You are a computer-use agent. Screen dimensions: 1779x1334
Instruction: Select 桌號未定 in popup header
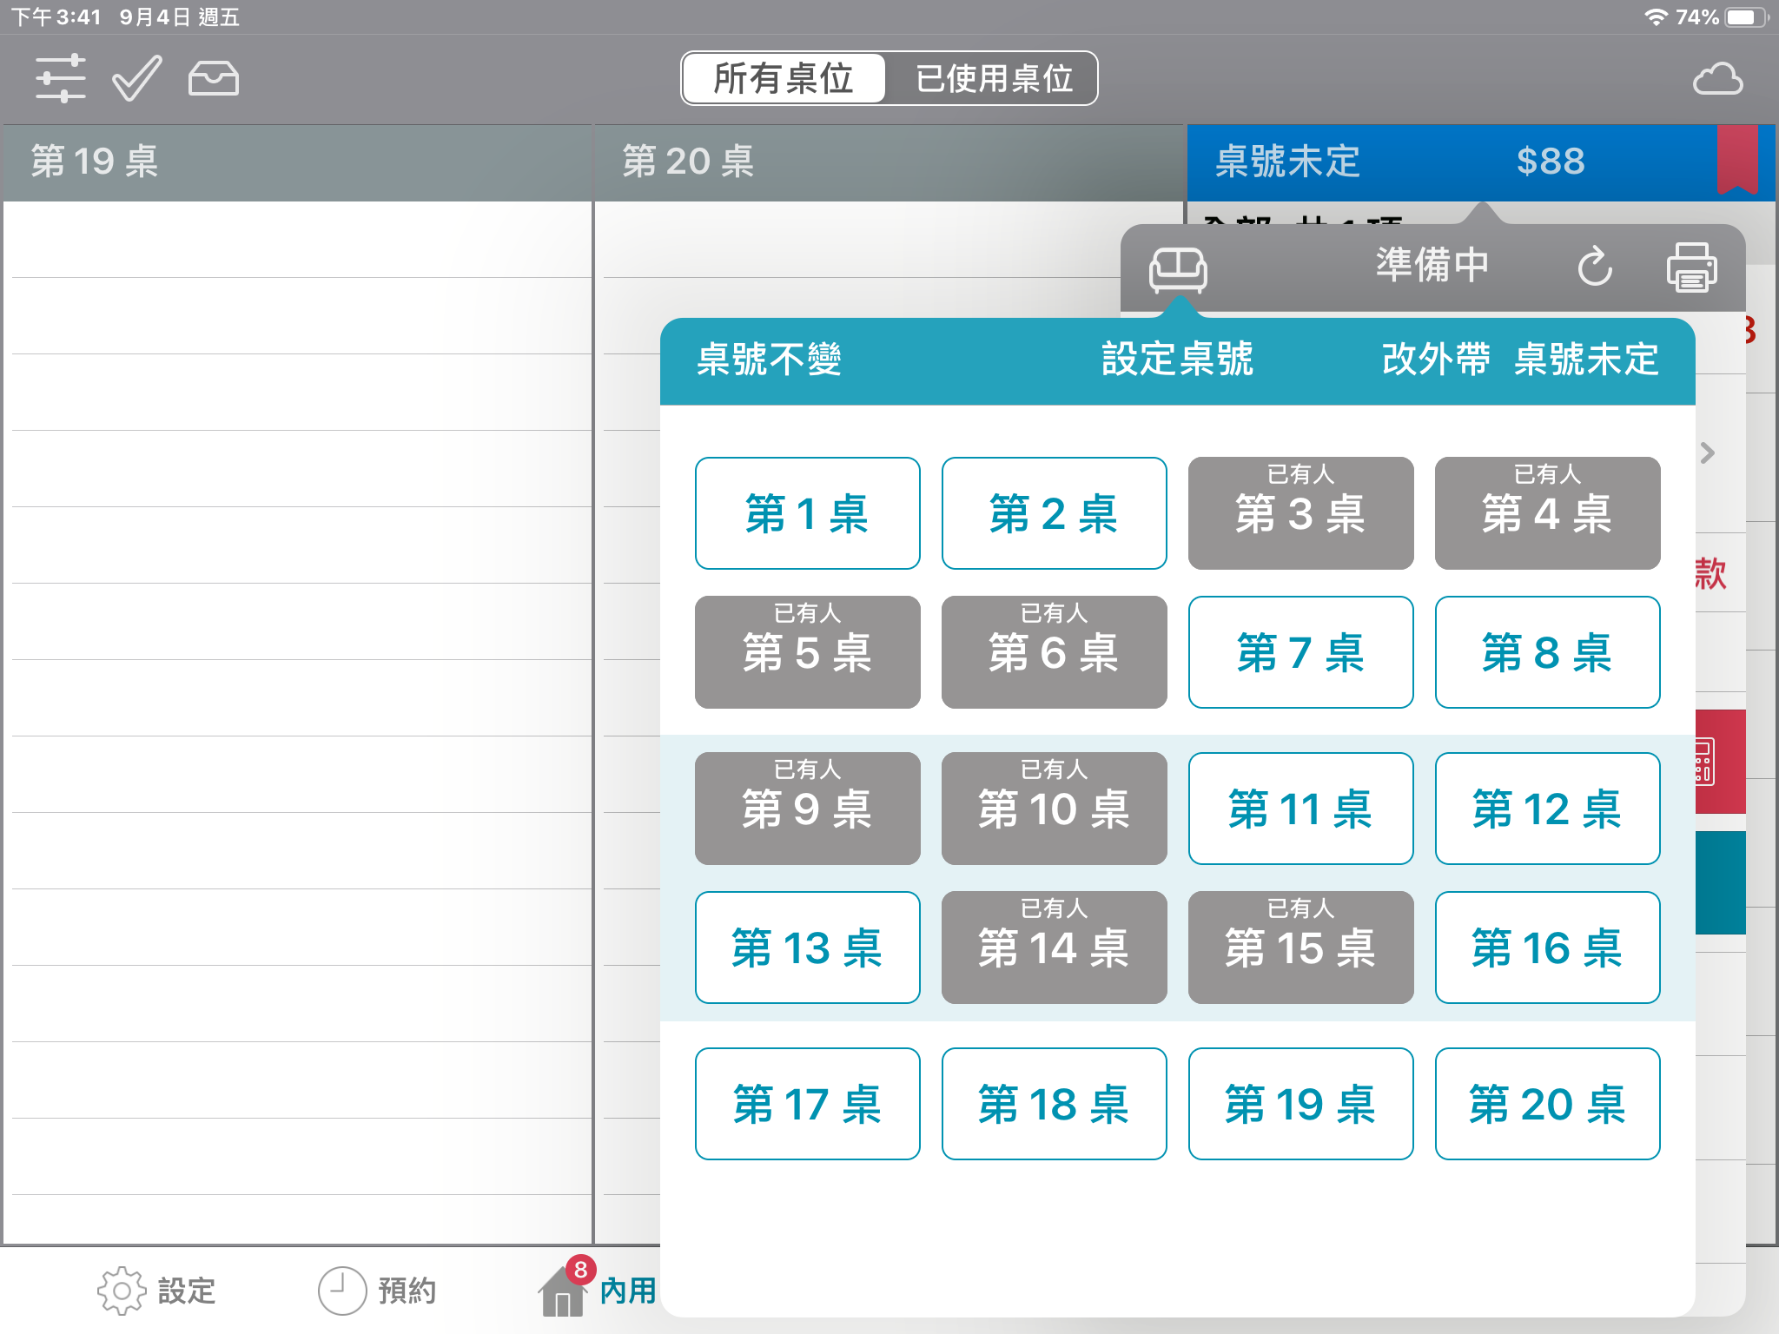pos(1586,360)
